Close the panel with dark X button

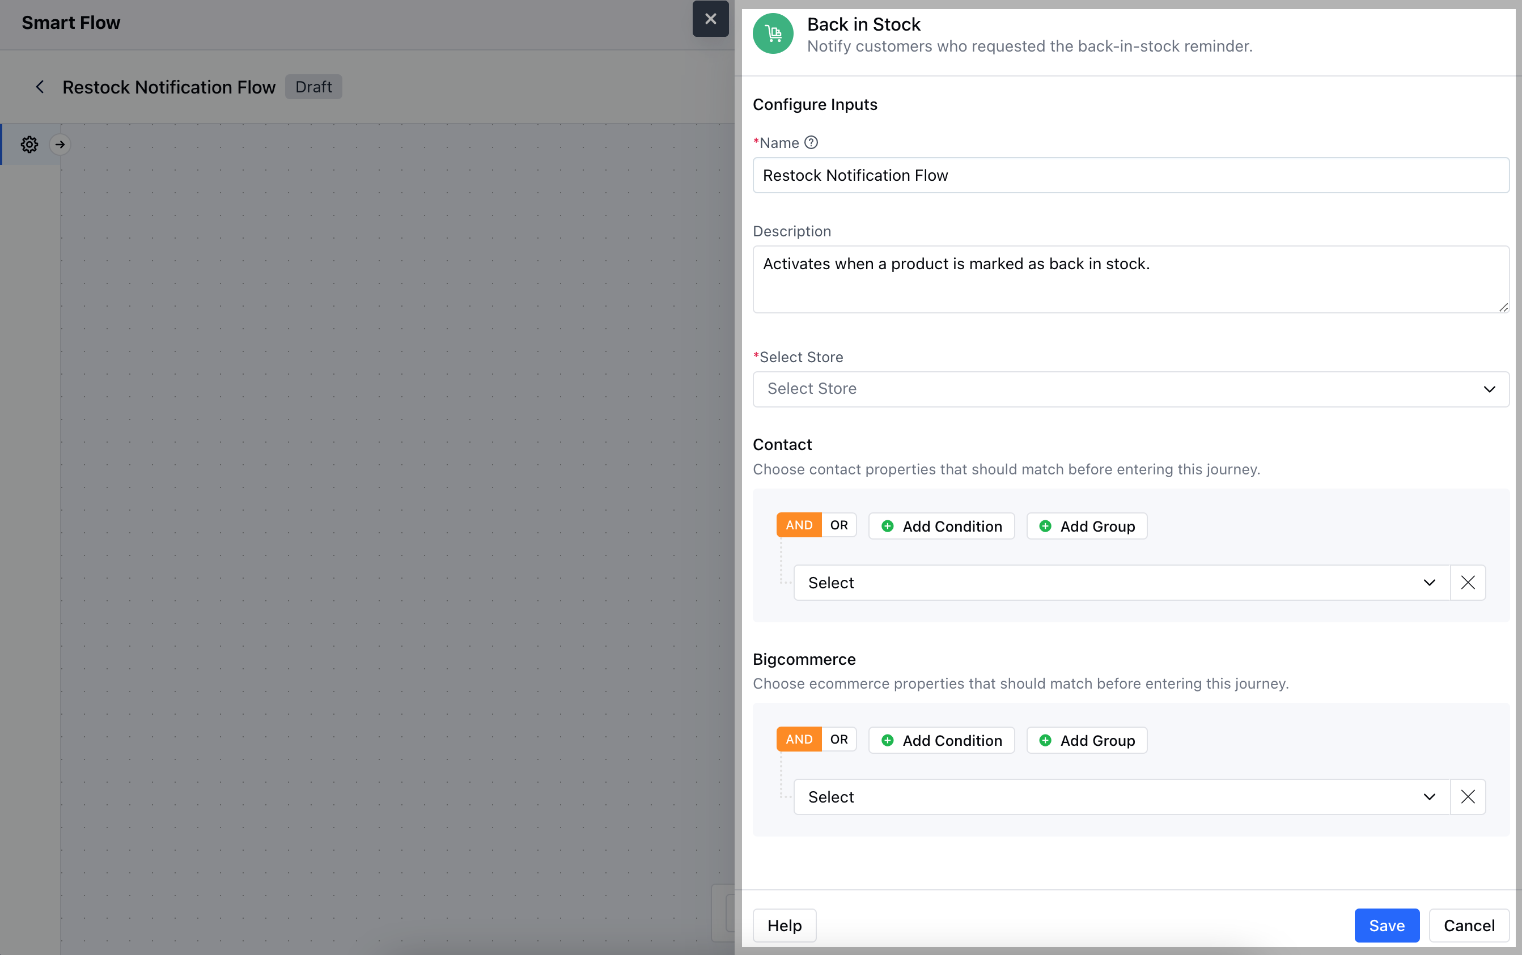[710, 19]
